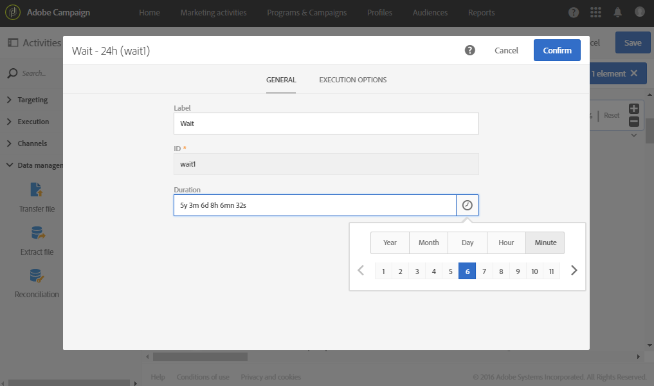Select the Year unit toggle
654x386 pixels.
click(x=390, y=243)
